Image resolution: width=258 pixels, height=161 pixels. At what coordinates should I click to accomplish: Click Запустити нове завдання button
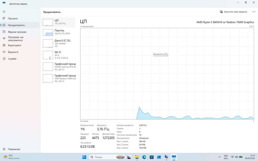tap(233, 12)
